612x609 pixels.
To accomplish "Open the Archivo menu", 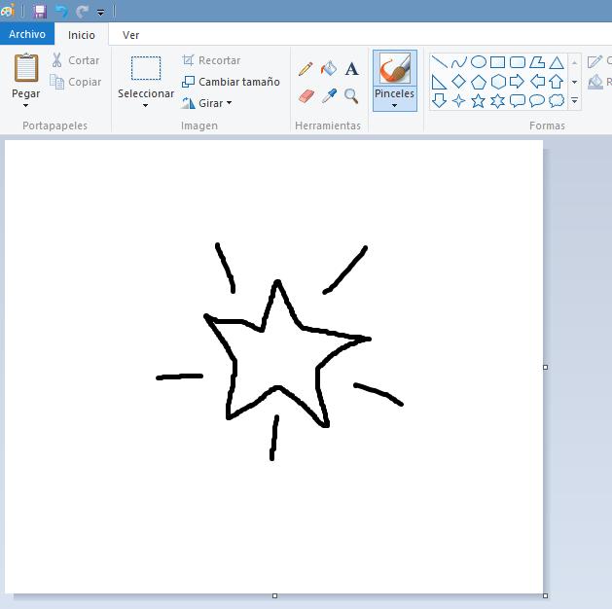I will [27, 34].
